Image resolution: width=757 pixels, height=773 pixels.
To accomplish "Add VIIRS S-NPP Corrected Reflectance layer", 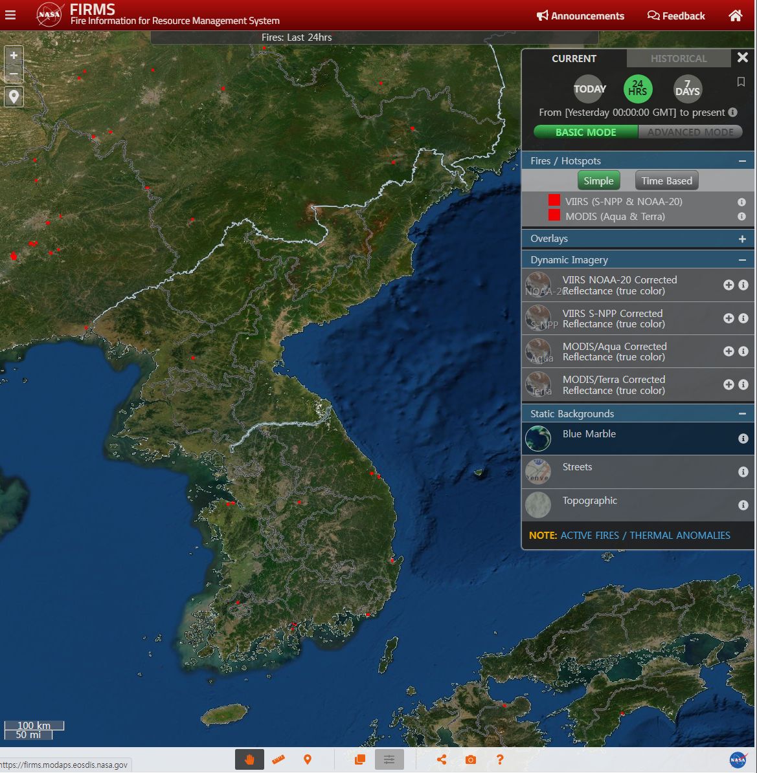I will 729,318.
